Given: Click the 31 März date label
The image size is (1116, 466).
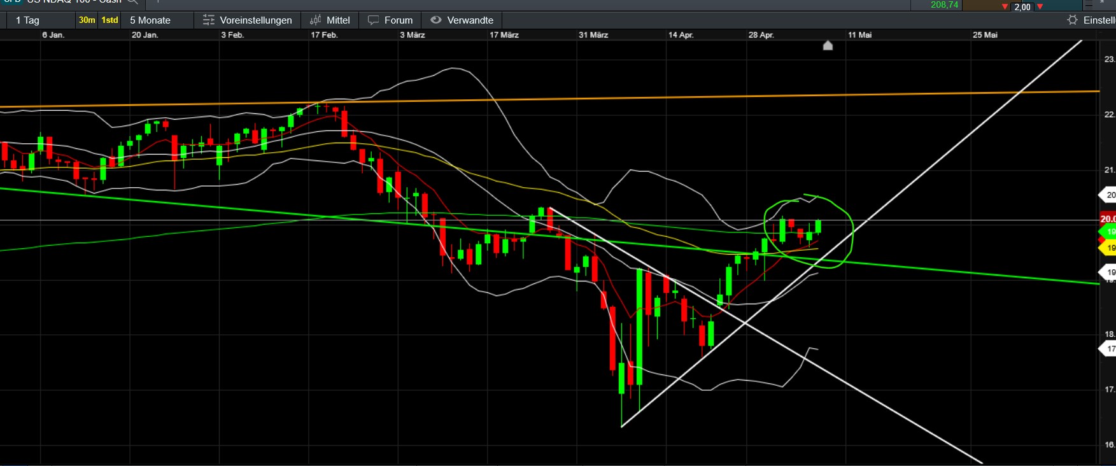Looking at the screenshot, I should 593,35.
